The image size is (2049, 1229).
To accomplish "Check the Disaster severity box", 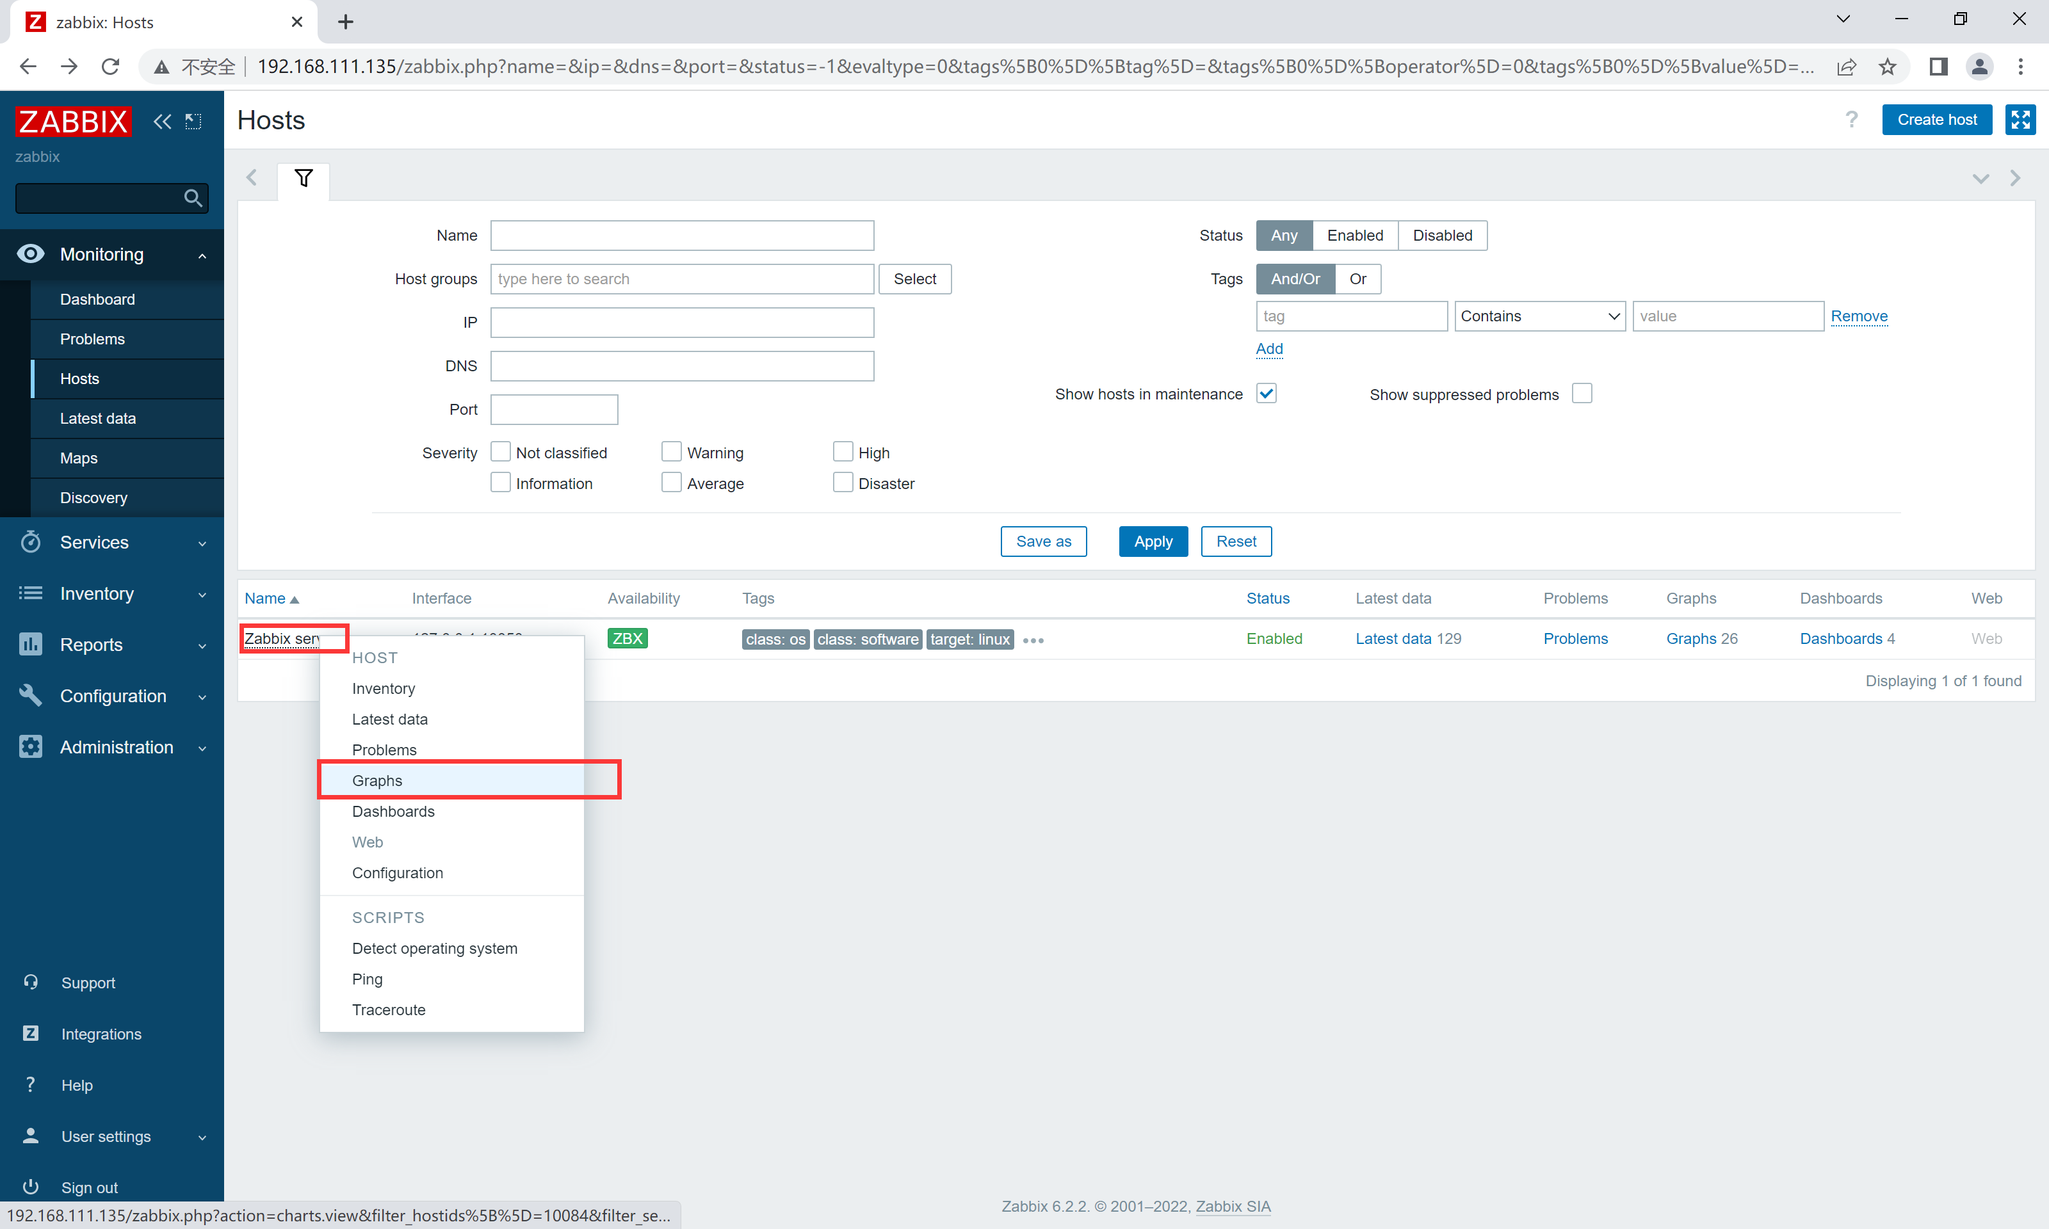I will (843, 482).
